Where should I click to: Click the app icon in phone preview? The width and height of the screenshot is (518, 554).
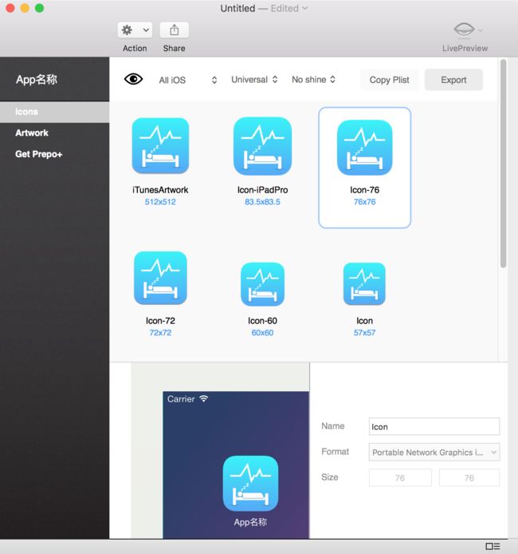(x=251, y=484)
